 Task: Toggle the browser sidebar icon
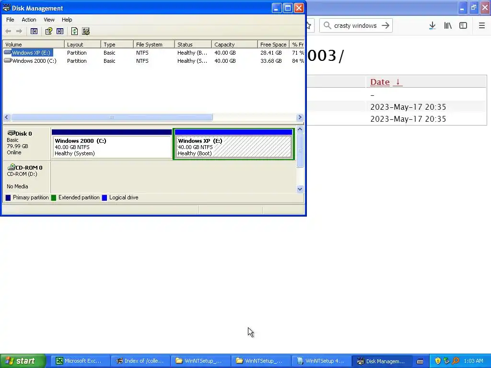pos(463,26)
